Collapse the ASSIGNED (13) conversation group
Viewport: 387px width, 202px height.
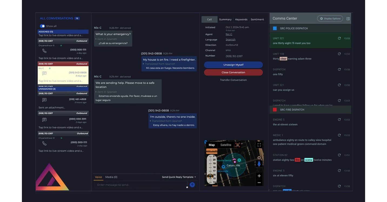63,32
